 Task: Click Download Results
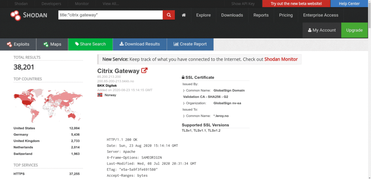click(139, 44)
